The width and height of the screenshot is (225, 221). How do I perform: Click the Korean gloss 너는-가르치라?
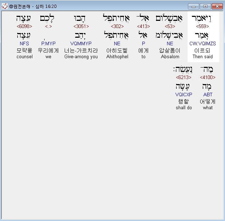[x=81, y=50]
